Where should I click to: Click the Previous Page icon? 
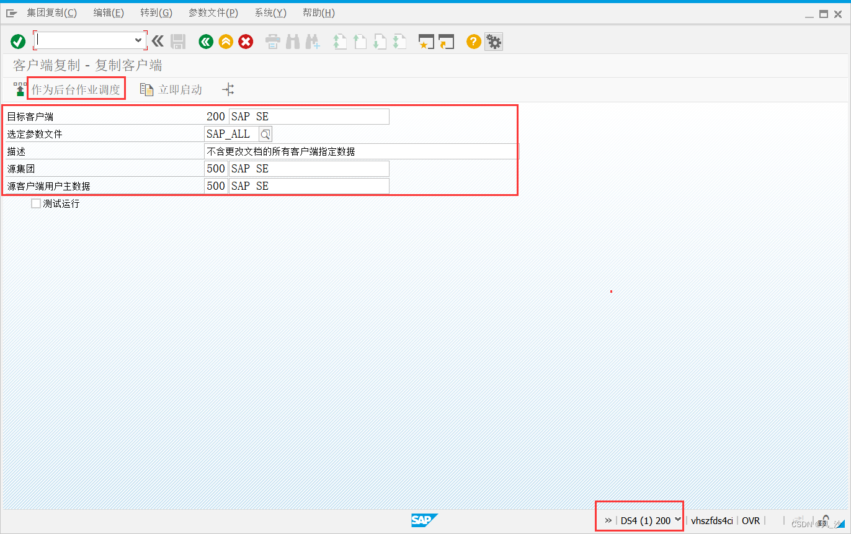(x=360, y=42)
